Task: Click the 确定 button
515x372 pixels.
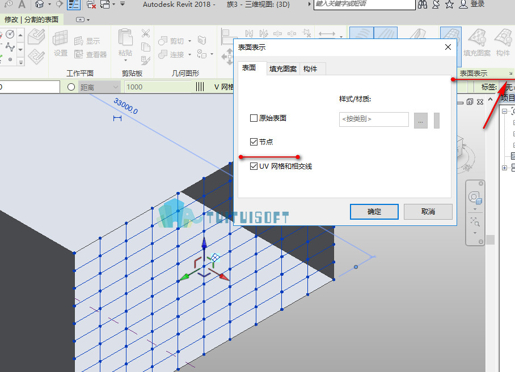Action: [x=374, y=212]
